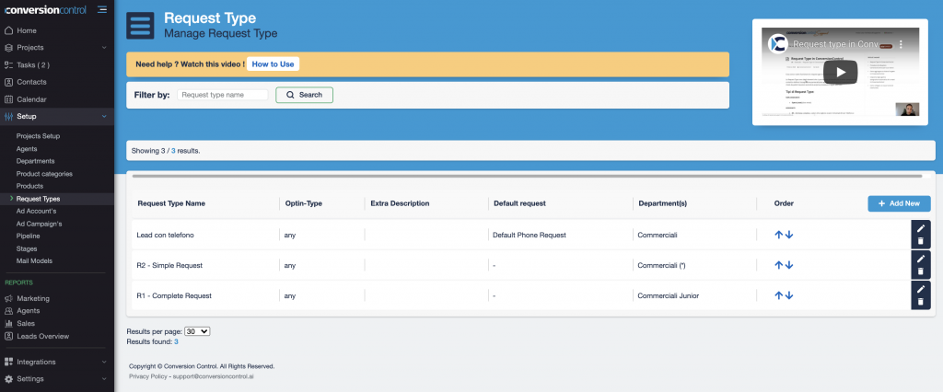Move R1 - Complete Request up with arrow

(778, 295)
